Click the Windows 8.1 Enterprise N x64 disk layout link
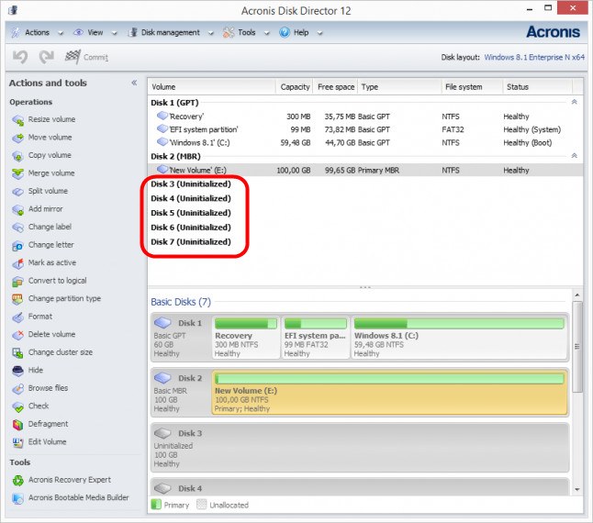The width and height of the screenshot is (593, 523). [x=534, y=57]
